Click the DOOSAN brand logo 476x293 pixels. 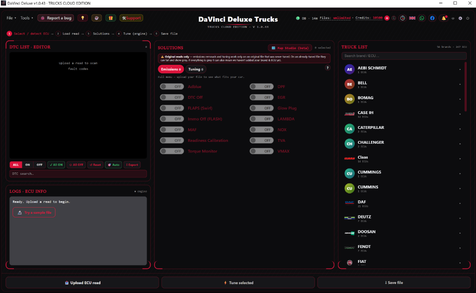click(x=350, y=233)
